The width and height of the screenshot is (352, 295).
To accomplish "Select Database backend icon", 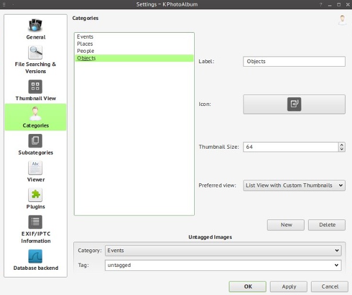I will point(35,256).
